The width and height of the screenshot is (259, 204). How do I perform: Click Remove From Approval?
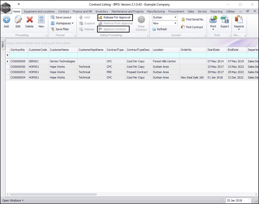coord(116,23)
